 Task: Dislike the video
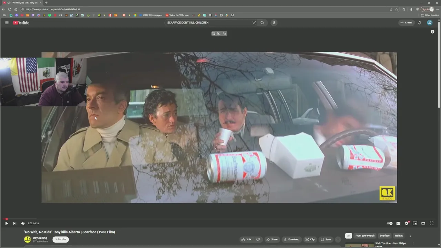tap(258, 239)
